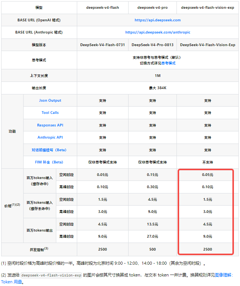The image size is (240, 286).
Task: Open the FIM 补全 (Beta) link
Action: click(x=49, y=162)
